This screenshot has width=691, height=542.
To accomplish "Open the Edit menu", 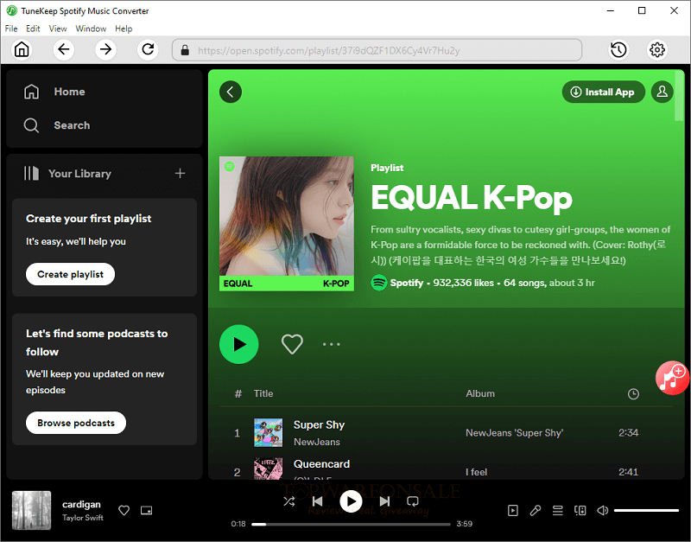I will tap(33, 29).
